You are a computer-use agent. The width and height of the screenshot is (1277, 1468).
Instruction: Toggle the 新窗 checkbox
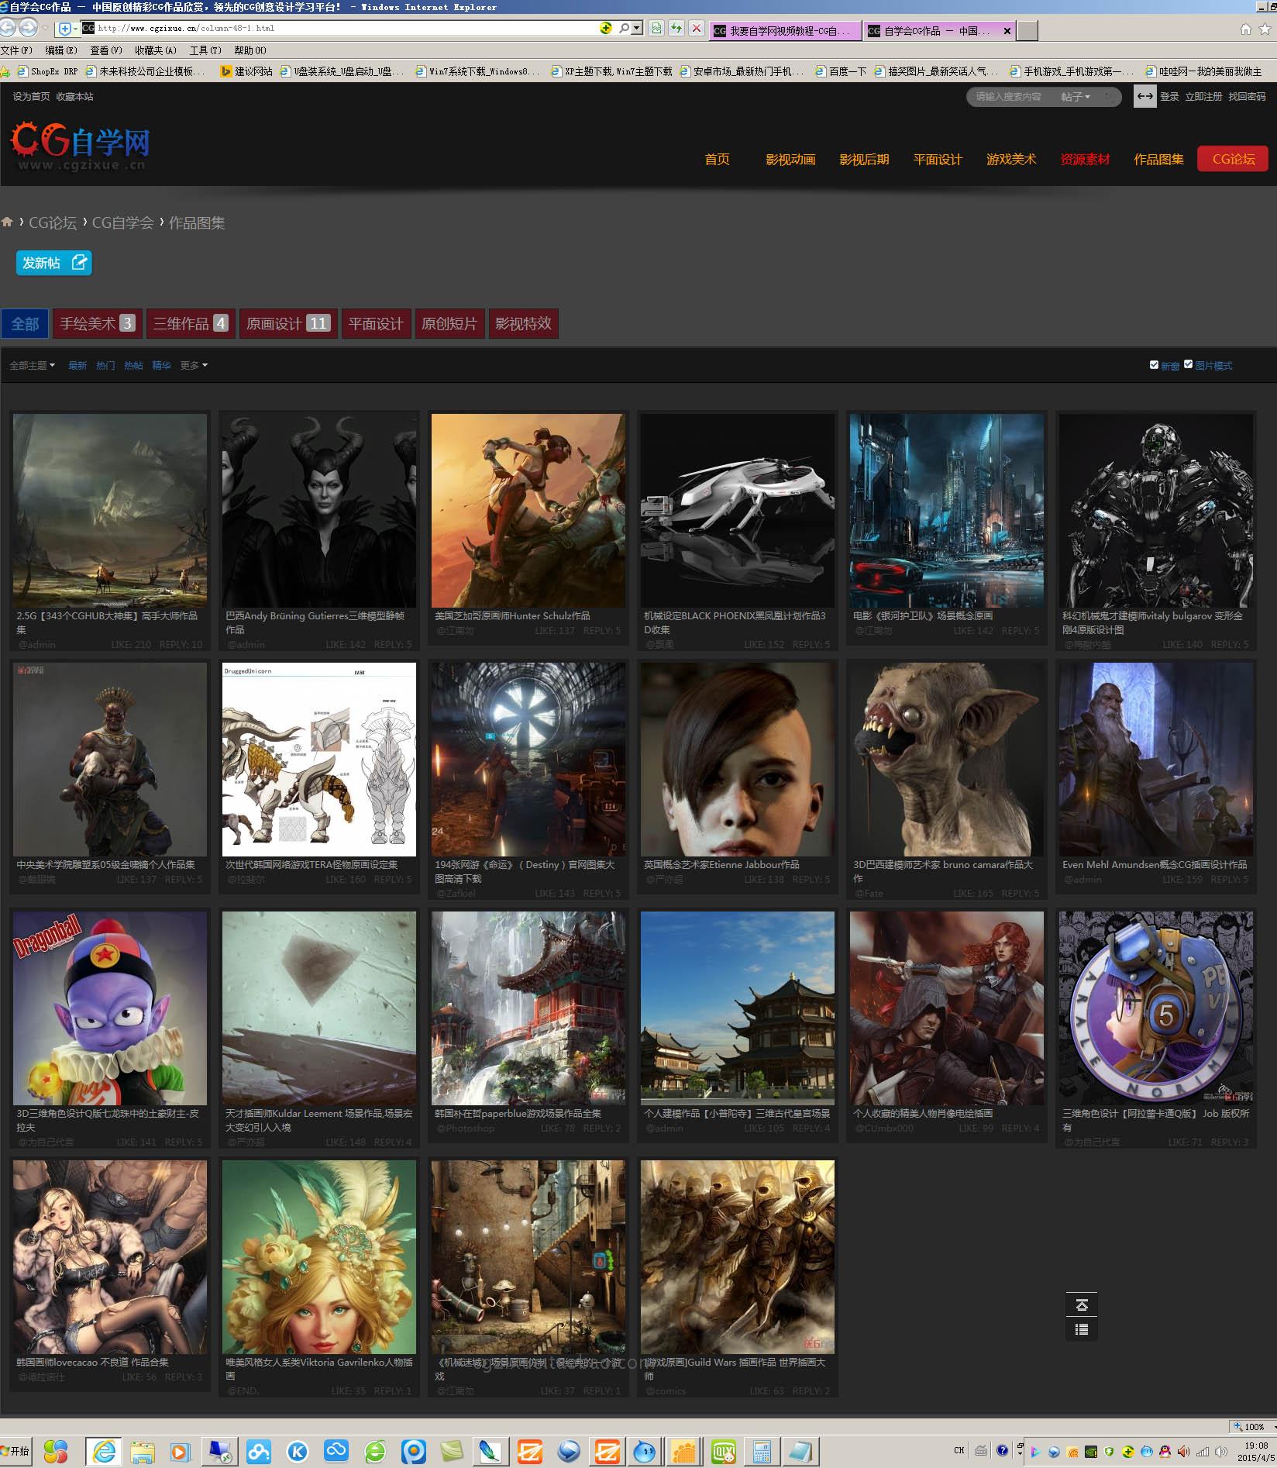(x=1154, y=364)
